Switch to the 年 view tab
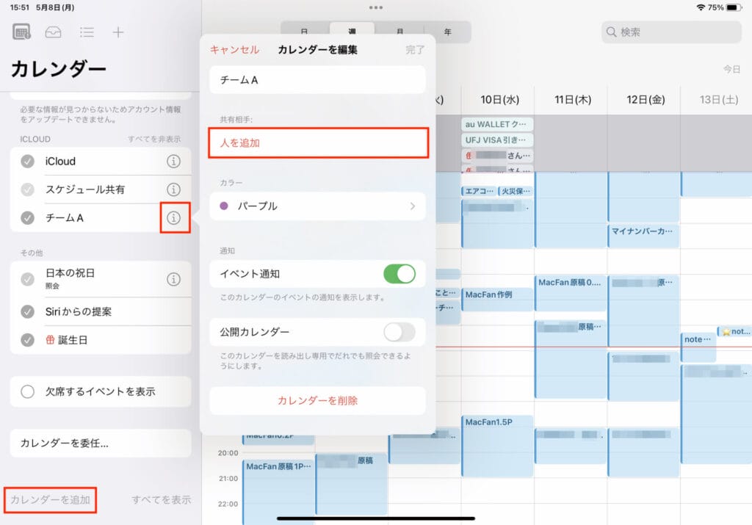Viewport: 752px width, 525px height. click(447, 32)
